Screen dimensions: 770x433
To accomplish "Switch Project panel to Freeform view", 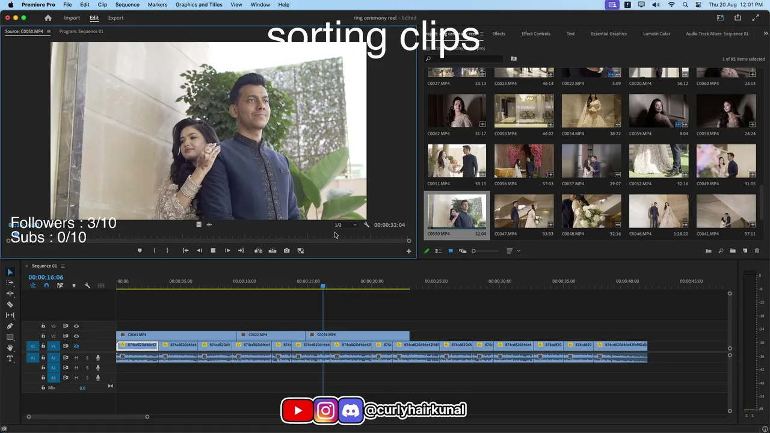I will pos(463,251).
